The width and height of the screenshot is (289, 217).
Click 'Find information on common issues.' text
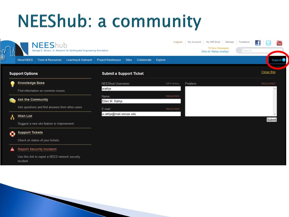(x=41, y=91)
